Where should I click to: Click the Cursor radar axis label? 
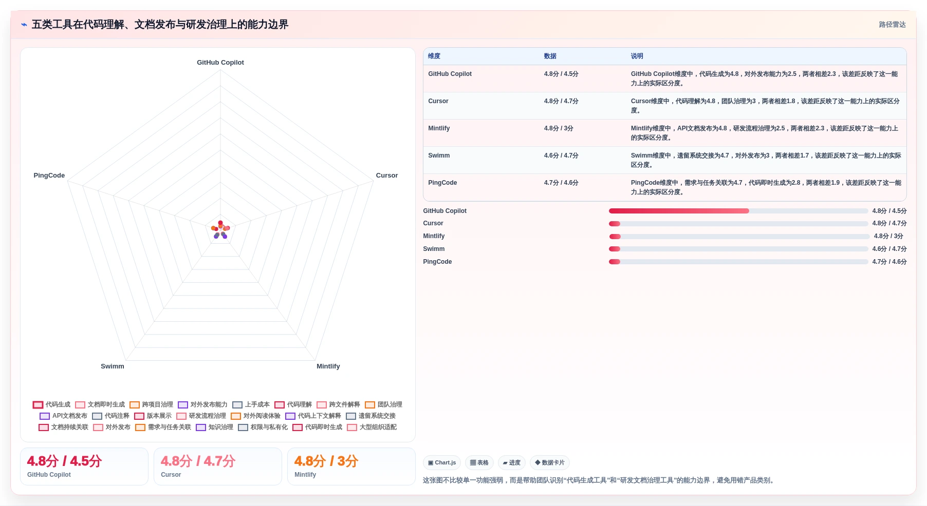click(x=387, y=176)
